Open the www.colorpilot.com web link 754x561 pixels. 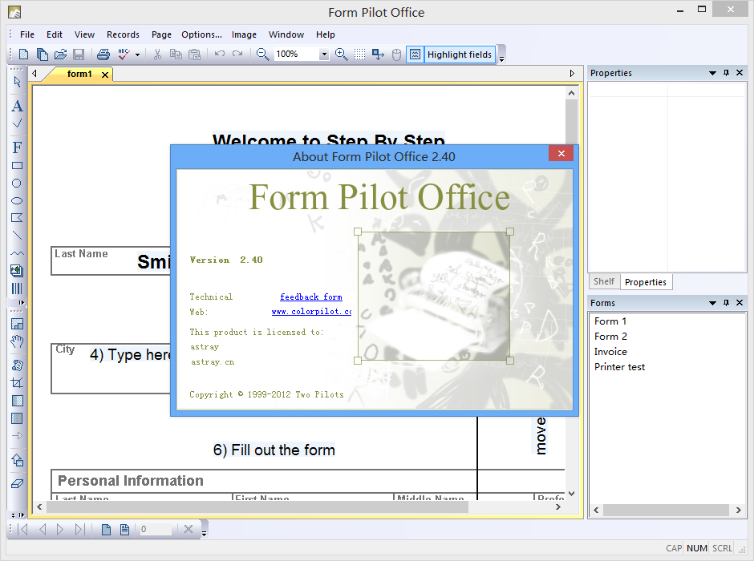click(311, 311)
